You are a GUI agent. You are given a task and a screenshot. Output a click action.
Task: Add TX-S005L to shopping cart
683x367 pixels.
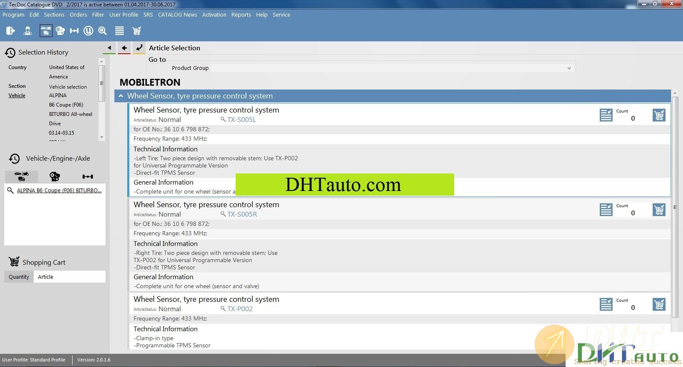[x=659, y=115]
